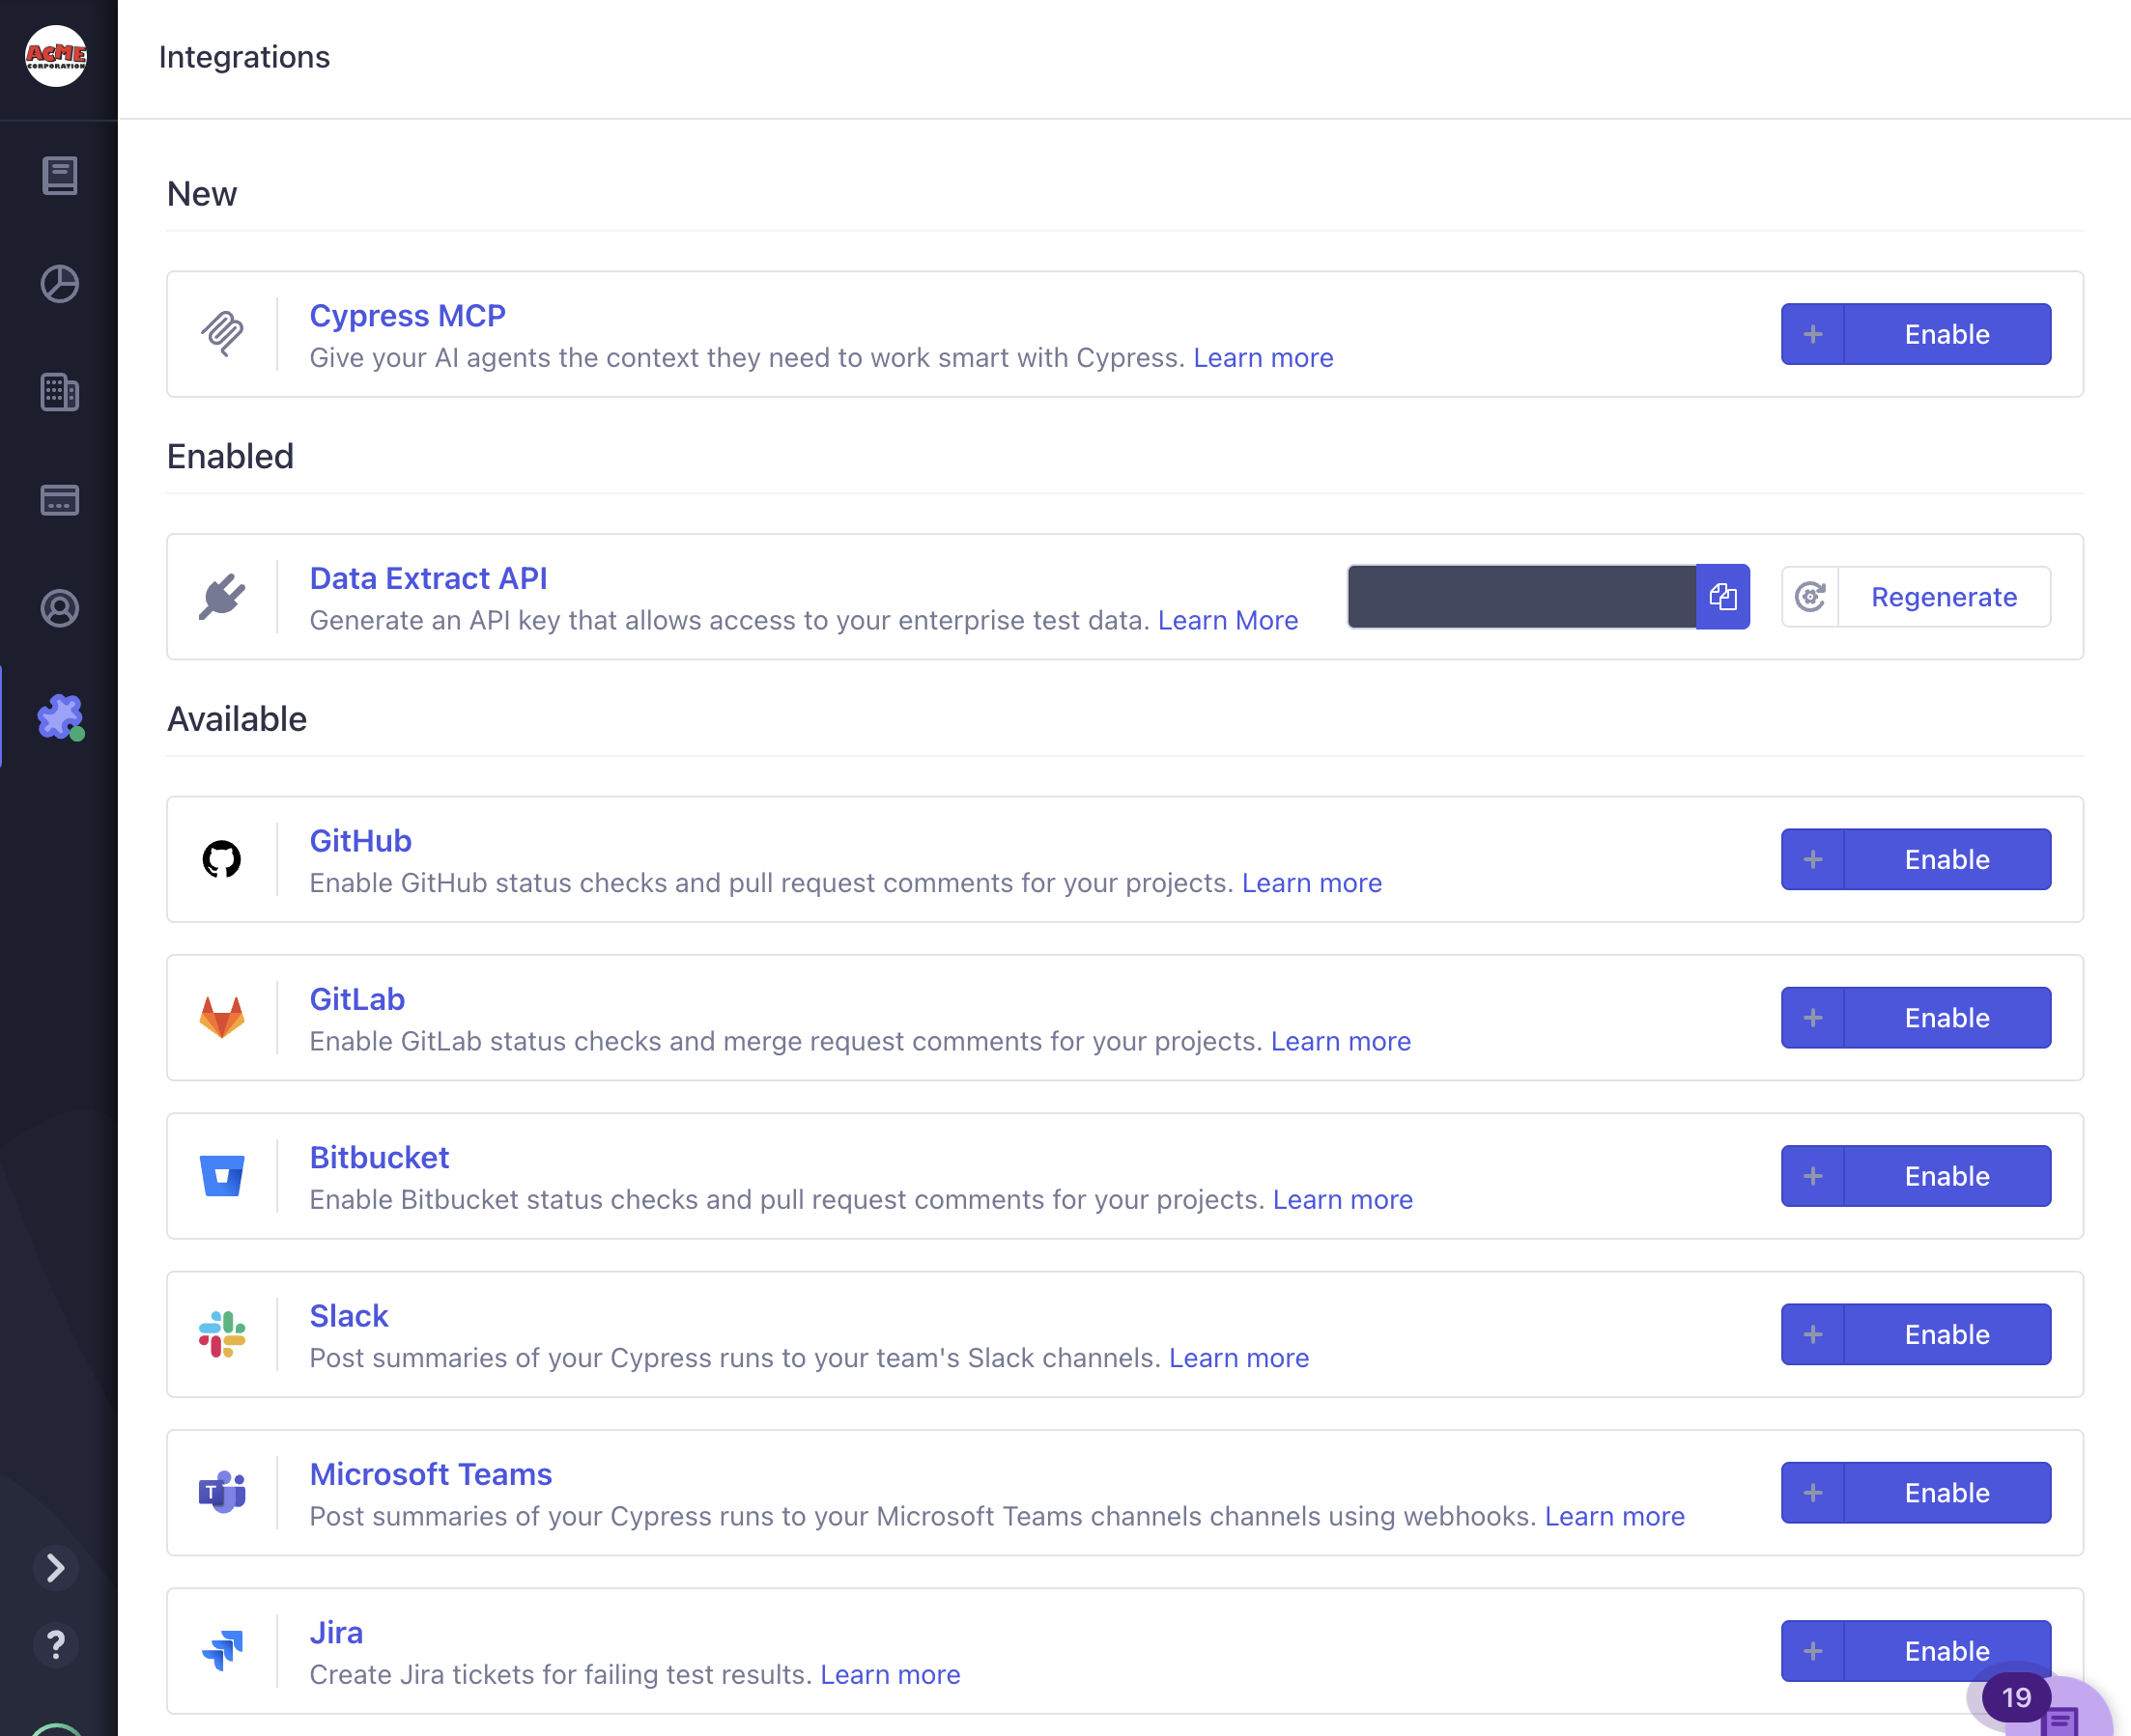Enable the Slack integration
Image resolution: width=2131 pixels, height=1736 pixels.
coord(1916,1334)
